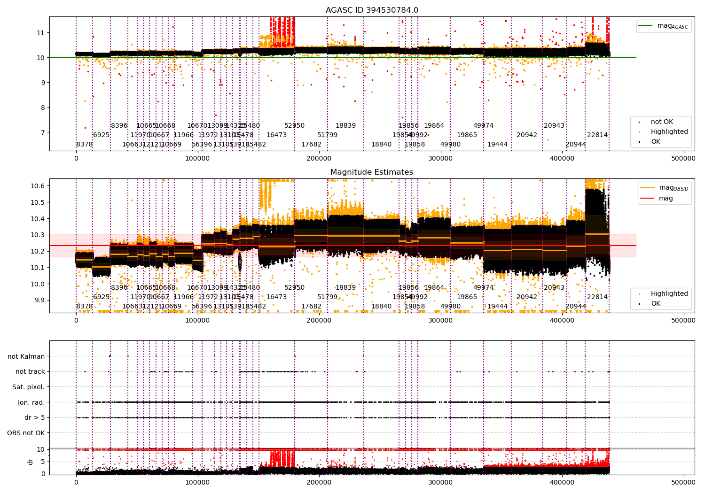Click OBSID label '16473' in top plot
Viewport: 705px width, 493px height.
coord(277,135)
